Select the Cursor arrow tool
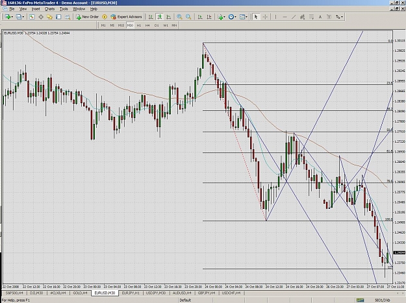The height and width of the screenshot is (303, 406). 256,17
